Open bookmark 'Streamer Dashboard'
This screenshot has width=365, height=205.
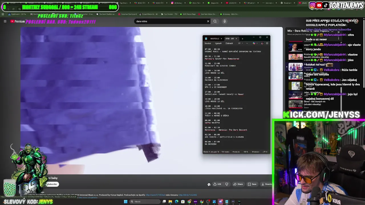tap(127, 14)
